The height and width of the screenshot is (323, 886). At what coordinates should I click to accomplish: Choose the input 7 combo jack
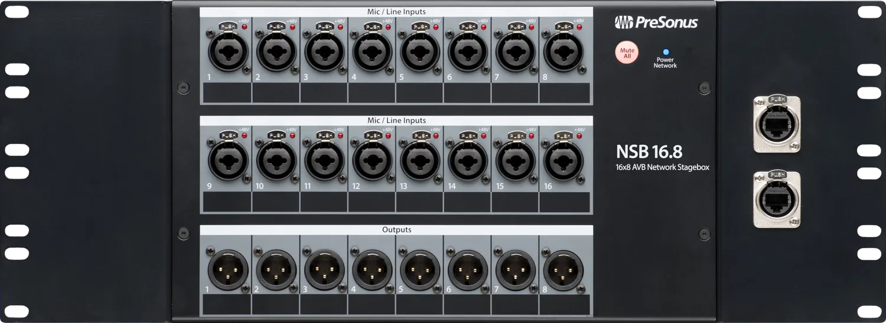pyautogui.click(x=516, y=51)
